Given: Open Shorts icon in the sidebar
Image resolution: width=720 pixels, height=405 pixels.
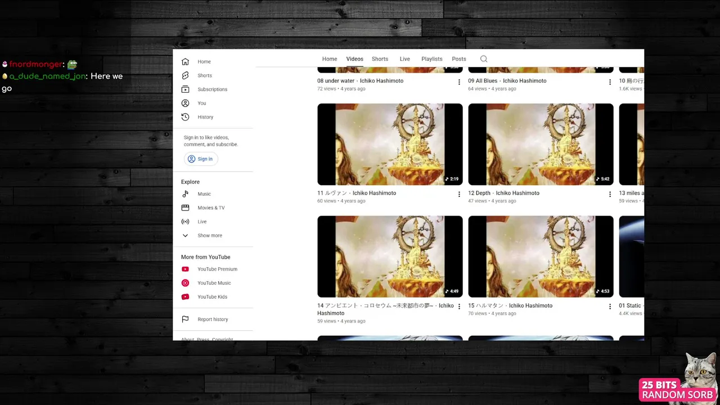Looking at the screenshot, I should tap(185, 75).
